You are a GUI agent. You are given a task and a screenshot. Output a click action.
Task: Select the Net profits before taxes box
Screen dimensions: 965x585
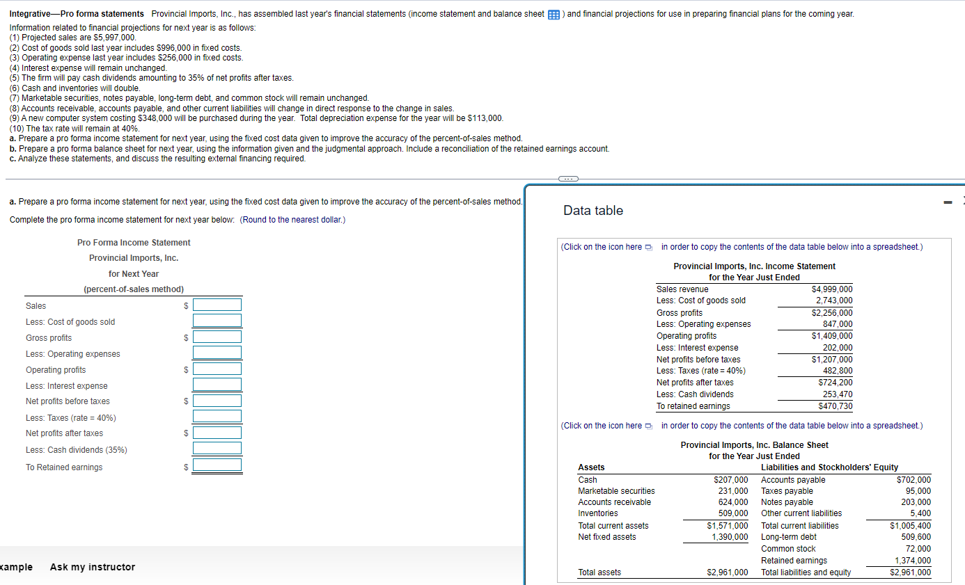[217, 400]
